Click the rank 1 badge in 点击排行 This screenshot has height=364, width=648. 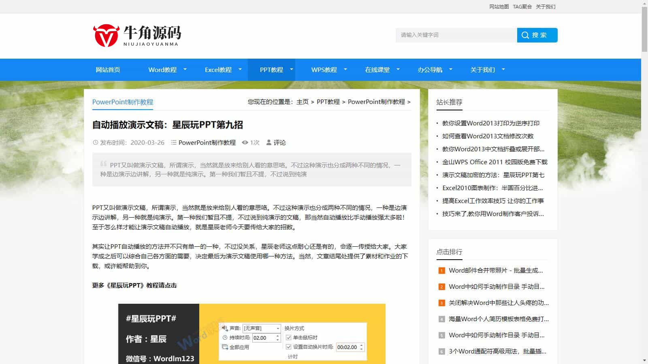coord(441,271)
